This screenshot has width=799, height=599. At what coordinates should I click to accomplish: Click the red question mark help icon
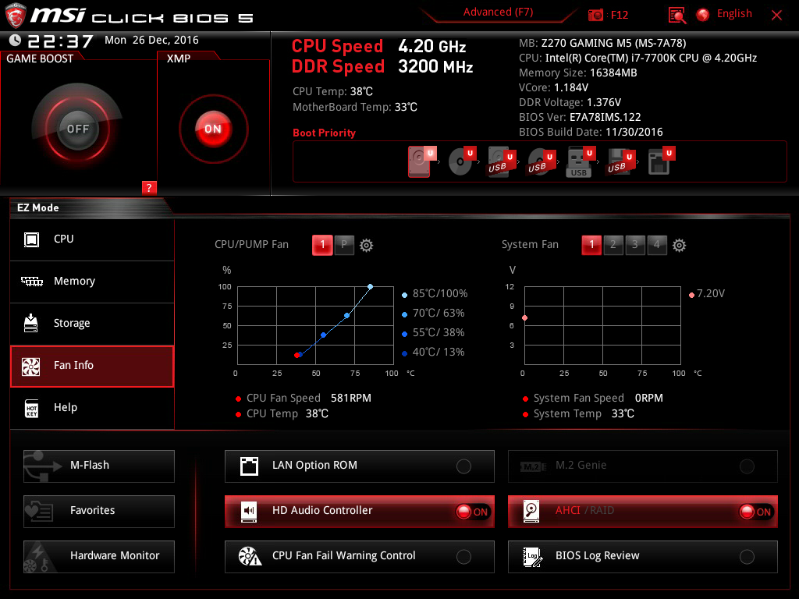pos(149,187)
